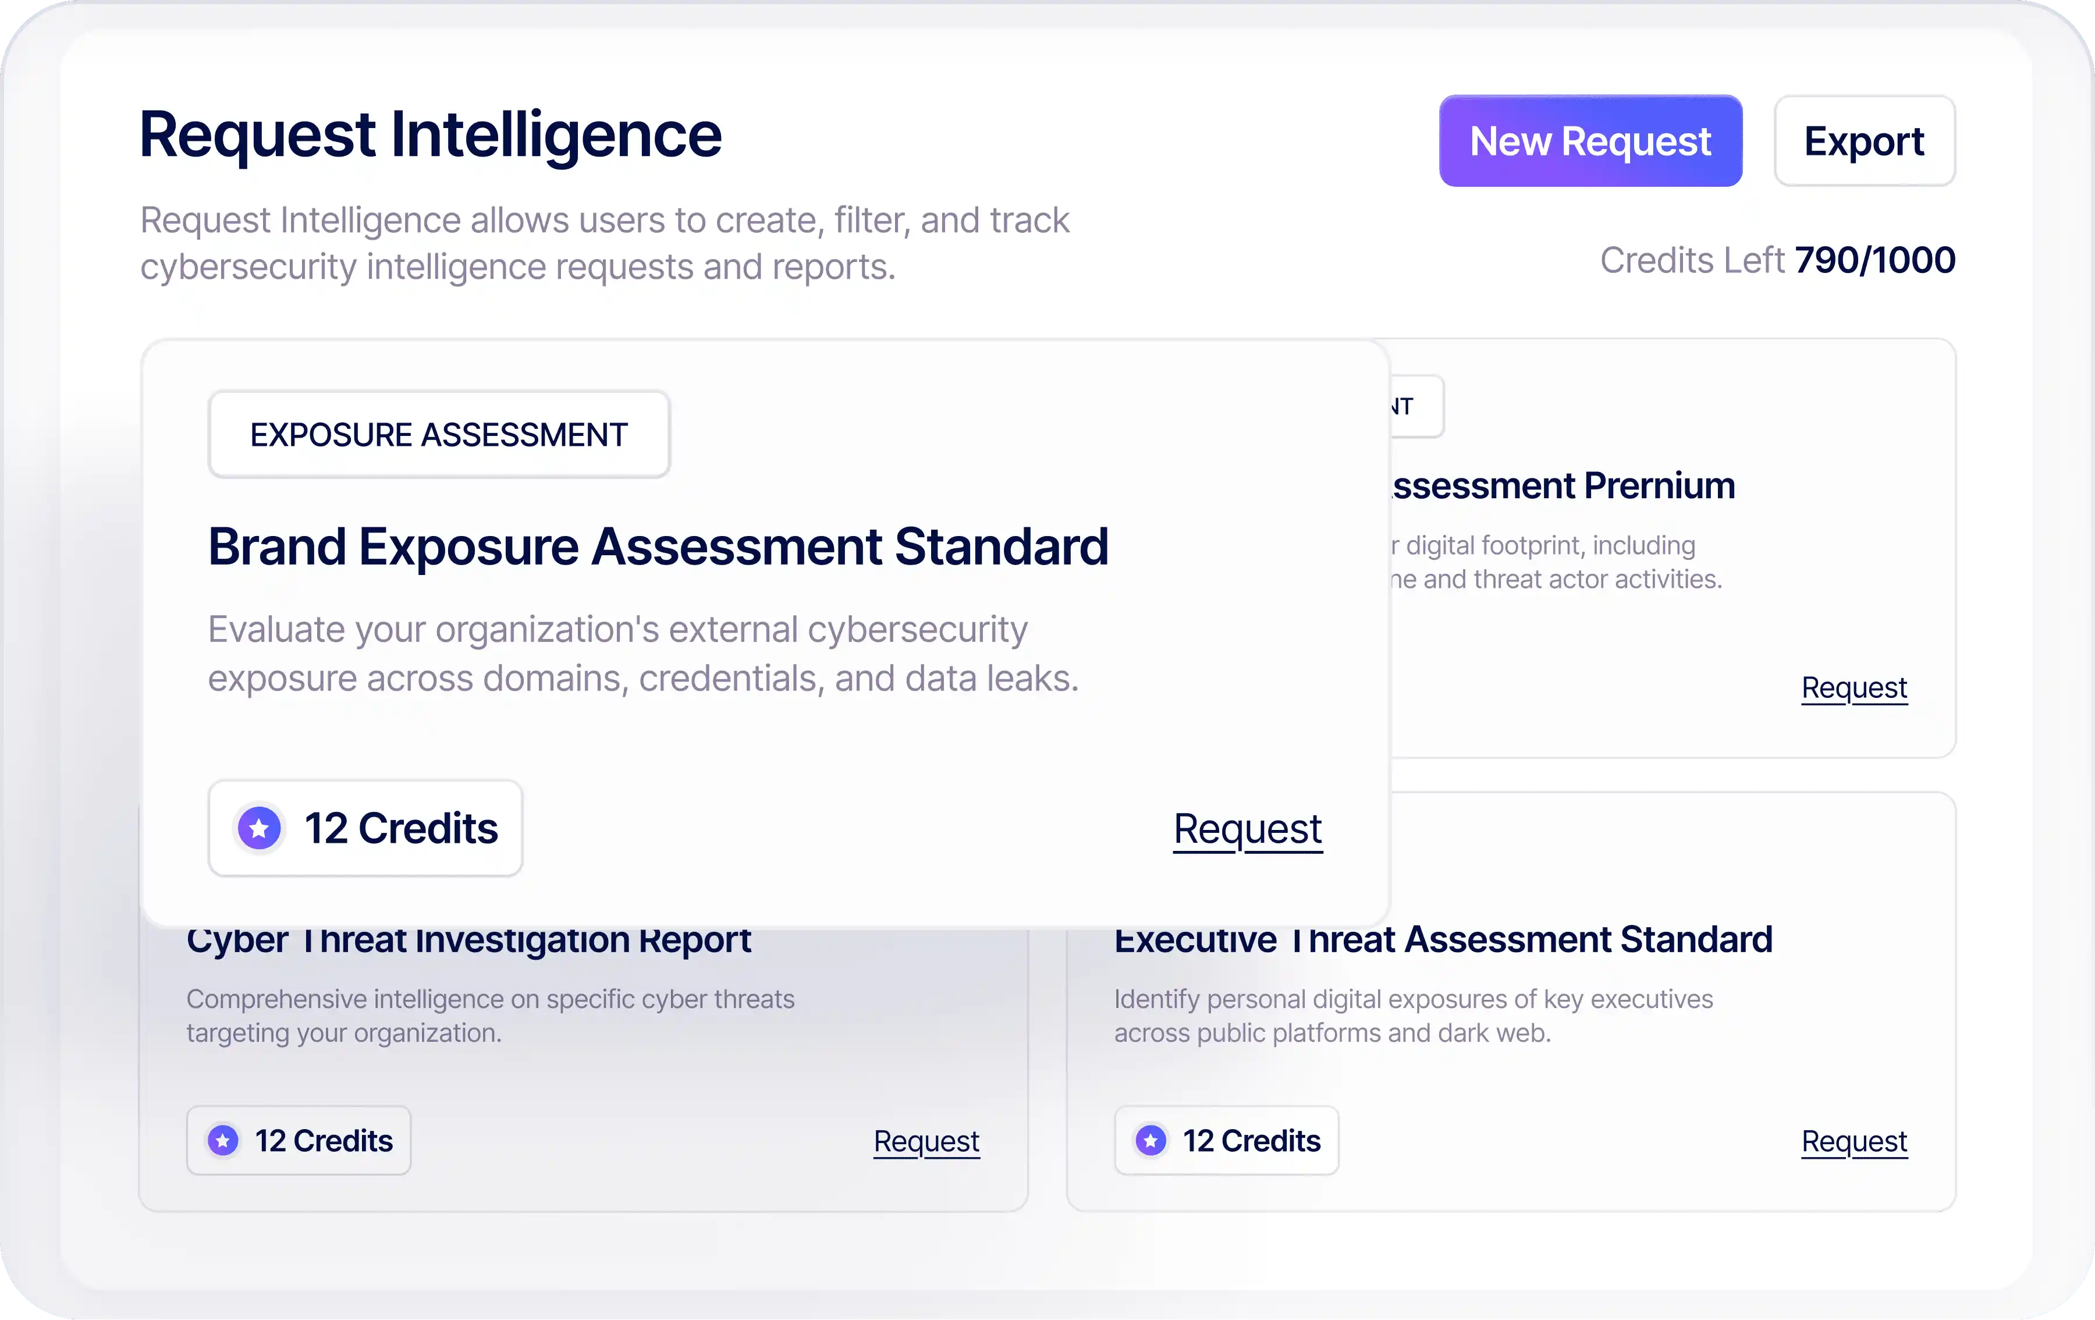The height and width of the screenshot is (1320, 2095).
Task: Click the star icon beside 12 Credits on Brand Exposure card
Action: tap(258, 828)
